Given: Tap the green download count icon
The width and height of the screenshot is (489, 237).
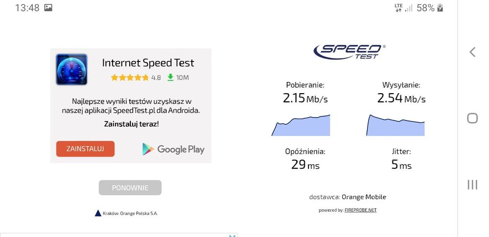Looking at the screenshot, I should coord(170,78).
